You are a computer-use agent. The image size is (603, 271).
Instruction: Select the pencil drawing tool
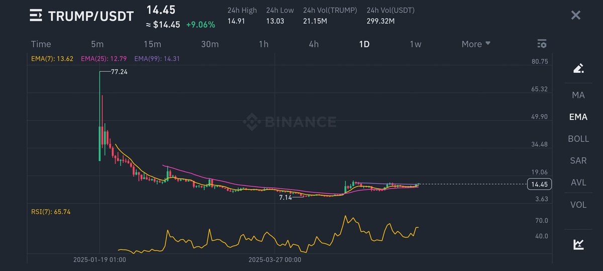coord(578,68)
